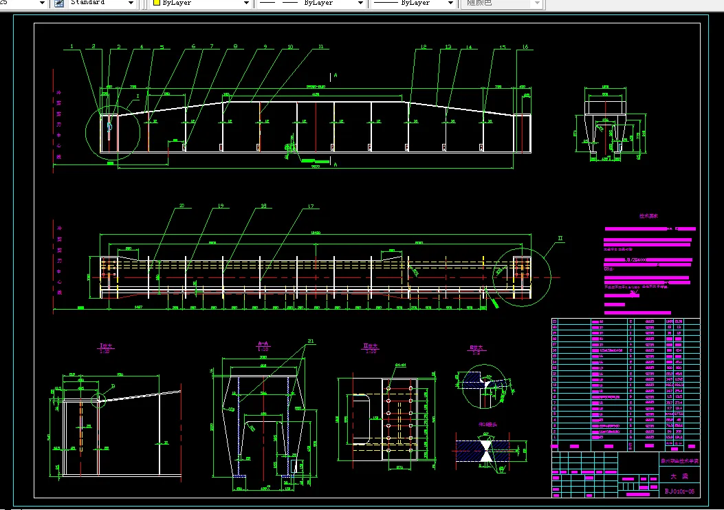Viewport: 724px width, 510px height.
Task: Select the B放大 detail view title
Action: coord(476,348)
